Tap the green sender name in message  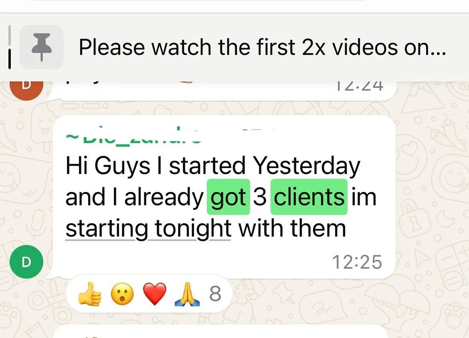(133, 136)
